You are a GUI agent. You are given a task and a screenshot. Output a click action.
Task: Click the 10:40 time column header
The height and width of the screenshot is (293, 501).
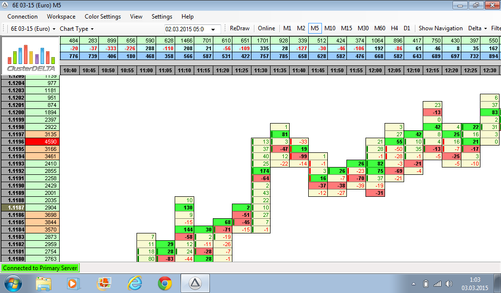pyautogui.click(x=70, y=70)
